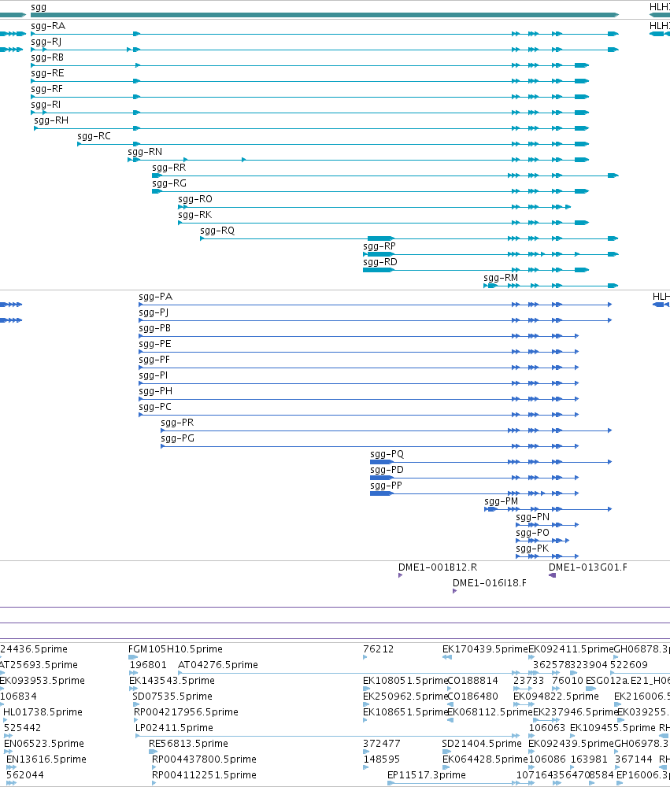The image size is (670, 787).
Task: Select sgg-RR transcript label
Action: click(x=168, y=168)
